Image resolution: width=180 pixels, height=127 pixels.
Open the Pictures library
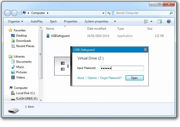(21, 72)
